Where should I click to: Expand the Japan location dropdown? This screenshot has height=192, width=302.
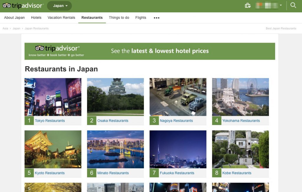pyautogui.click(x=60, y=6)
